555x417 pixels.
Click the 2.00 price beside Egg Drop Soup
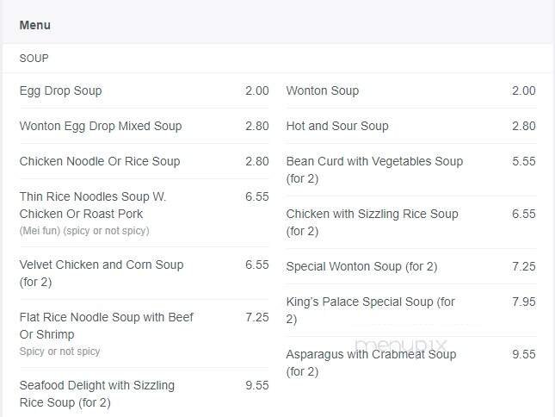[x=256, y=90]
